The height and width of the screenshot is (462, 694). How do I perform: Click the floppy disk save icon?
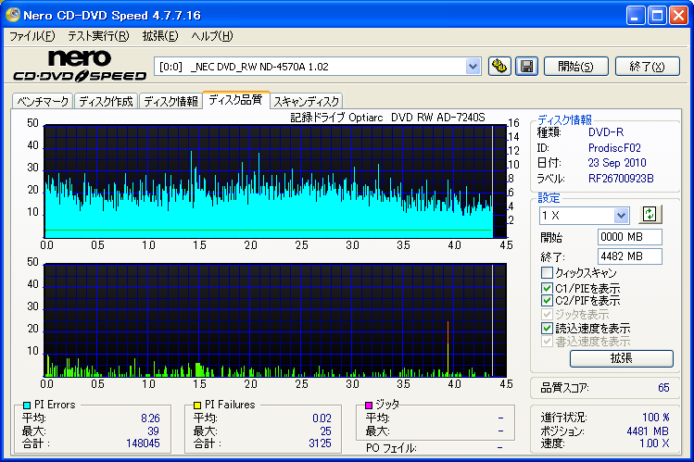526,67
